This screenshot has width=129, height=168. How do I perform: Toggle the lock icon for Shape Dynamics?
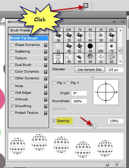tap(46, 45)
